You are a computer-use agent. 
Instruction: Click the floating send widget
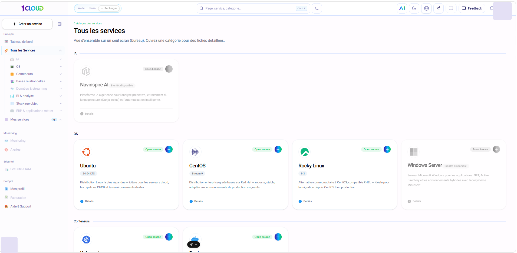[194, 244]
